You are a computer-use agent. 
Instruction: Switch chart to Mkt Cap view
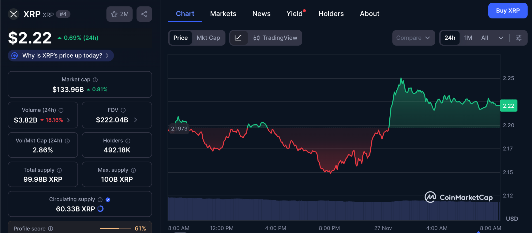click(208, 38)
